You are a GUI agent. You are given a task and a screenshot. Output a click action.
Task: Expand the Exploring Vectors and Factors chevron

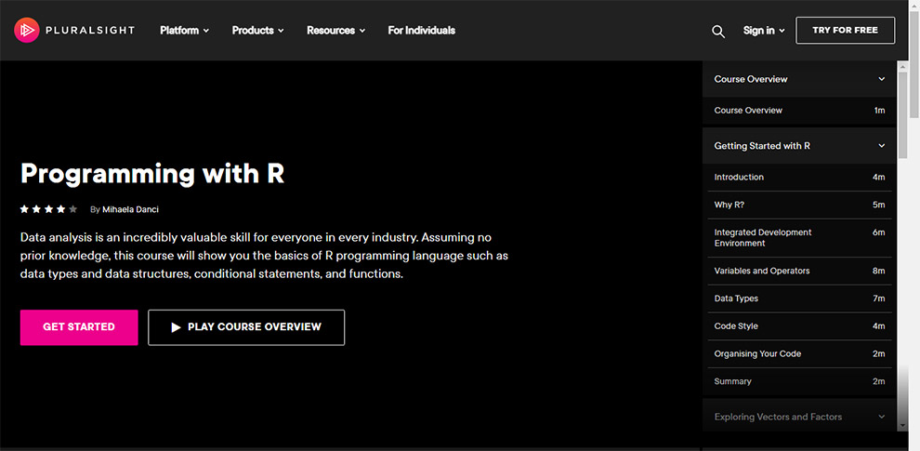click(x=881, y=417)
